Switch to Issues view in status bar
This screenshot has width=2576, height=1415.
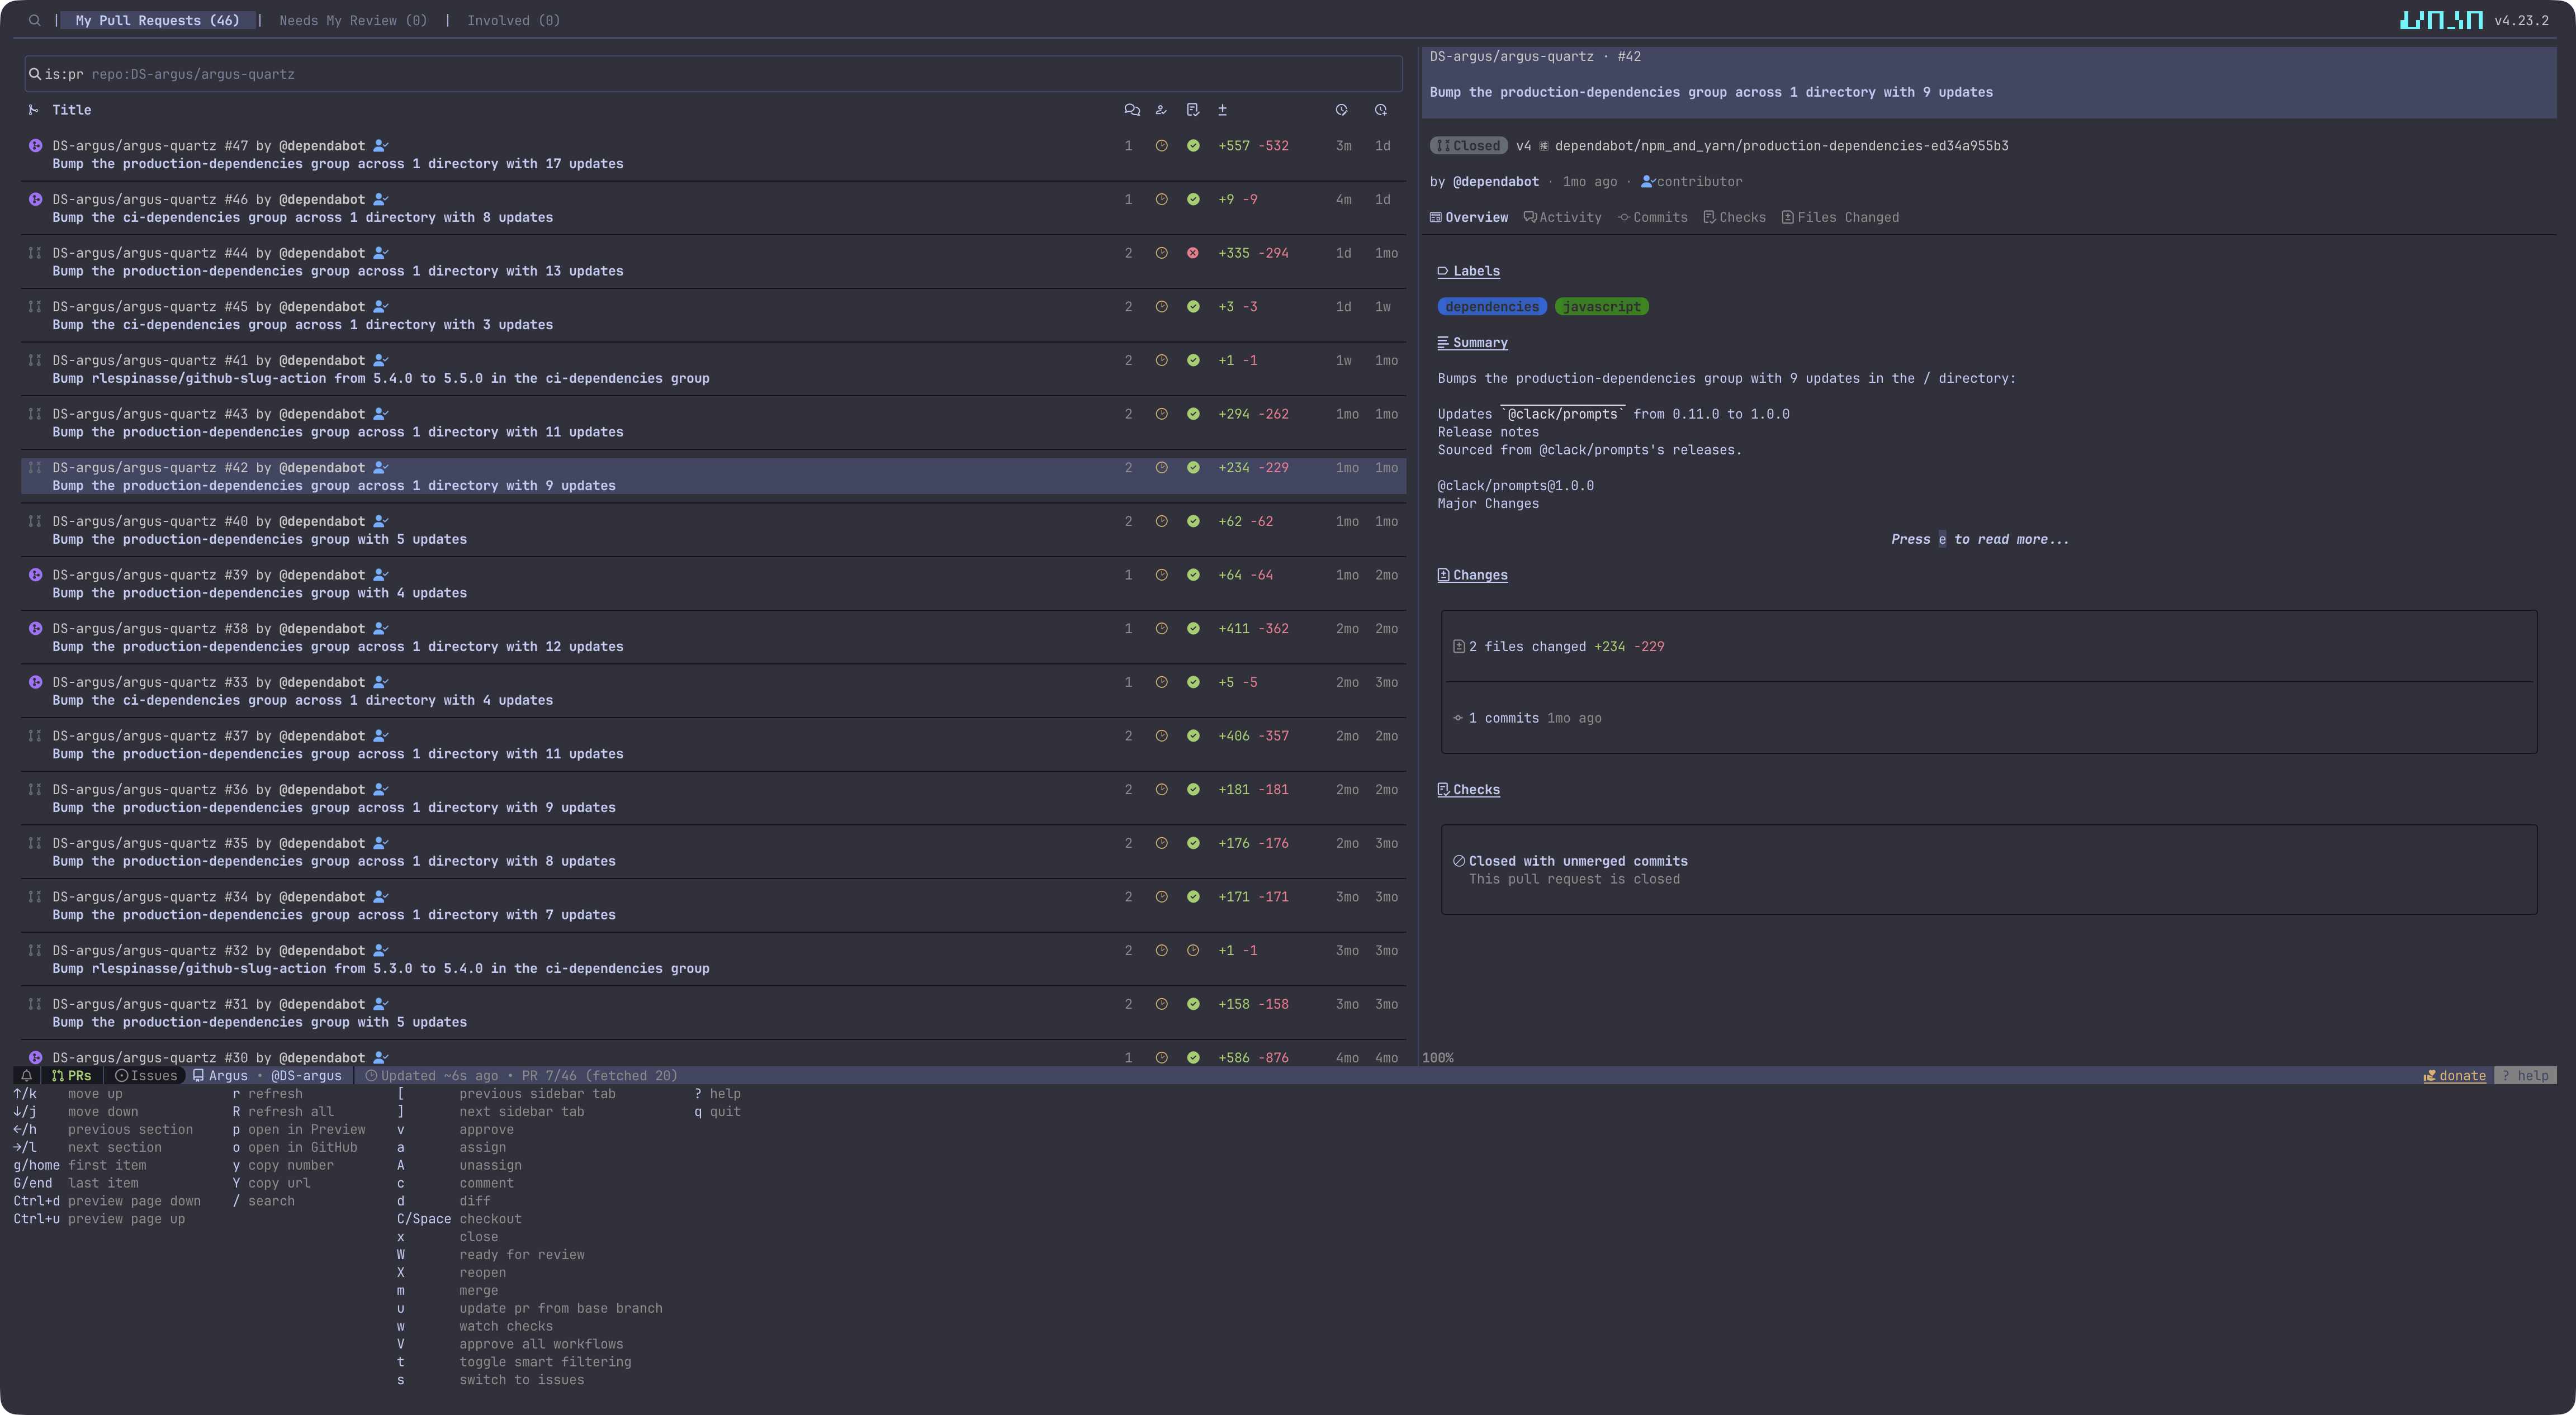coord(146,1076)
